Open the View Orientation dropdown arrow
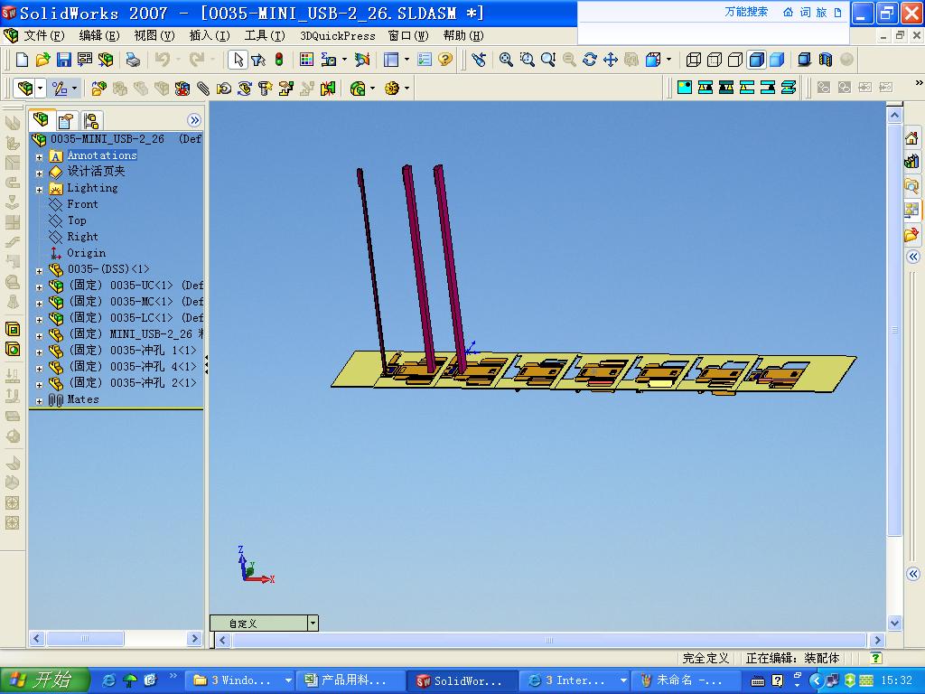Screen dimensions: 925x694 [668, 60]
